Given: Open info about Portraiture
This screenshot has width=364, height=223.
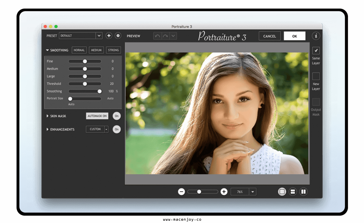Looking at the screenshot, I should (316, 36).
